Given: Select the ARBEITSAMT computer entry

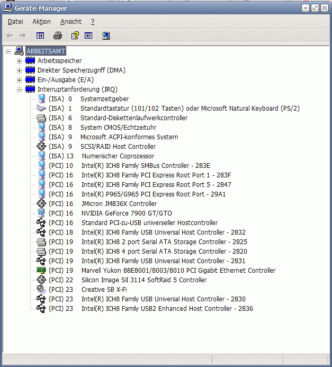Looking at the screenshot, I should tap(46, 51).
